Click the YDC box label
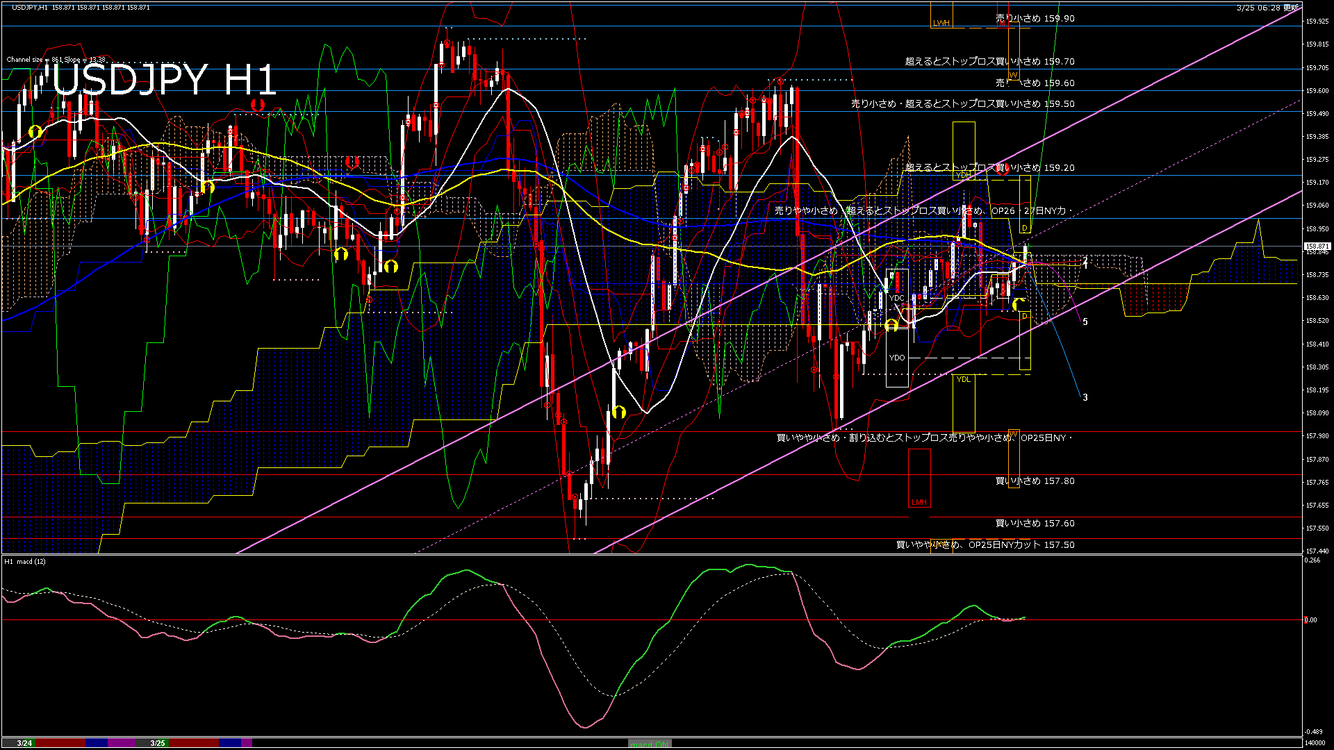This screenshot has height=750, width=1334. coord(897,298)
